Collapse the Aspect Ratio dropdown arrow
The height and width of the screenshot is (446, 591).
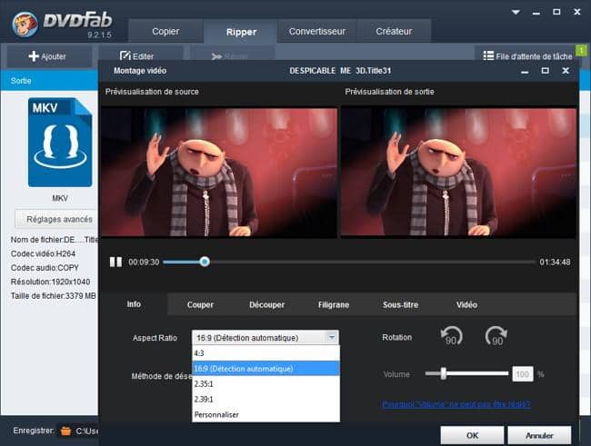point(332,338)
